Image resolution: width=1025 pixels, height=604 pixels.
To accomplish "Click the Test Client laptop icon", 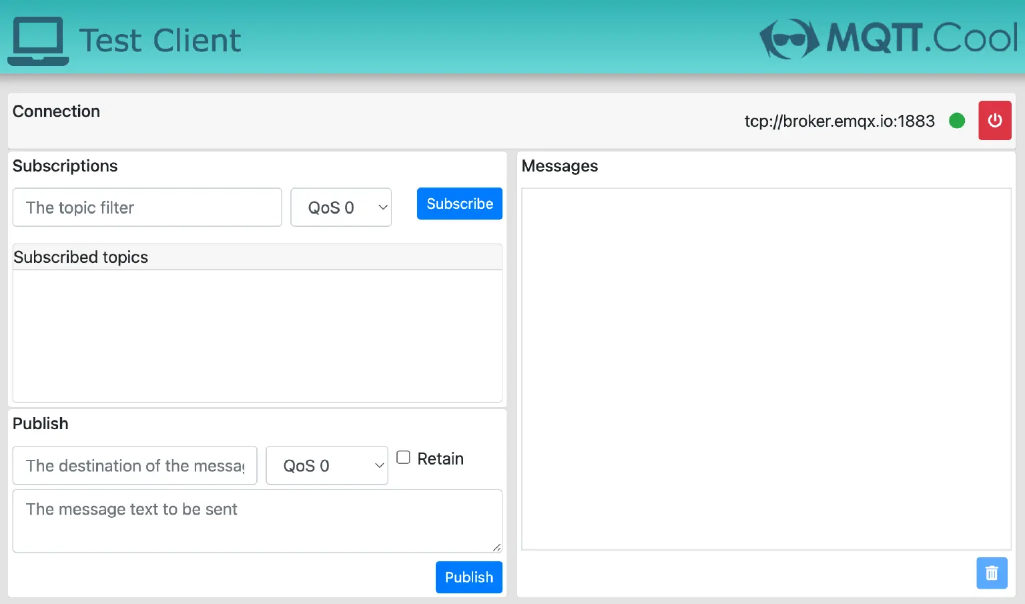I will coord(38,40).
